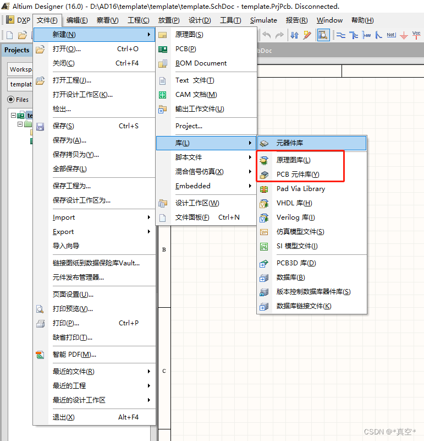This screenshot has width=424, height=441.
Task: Choose 页面设置(U)... entry
Action: pyautogui.click(x=94, y=295)
